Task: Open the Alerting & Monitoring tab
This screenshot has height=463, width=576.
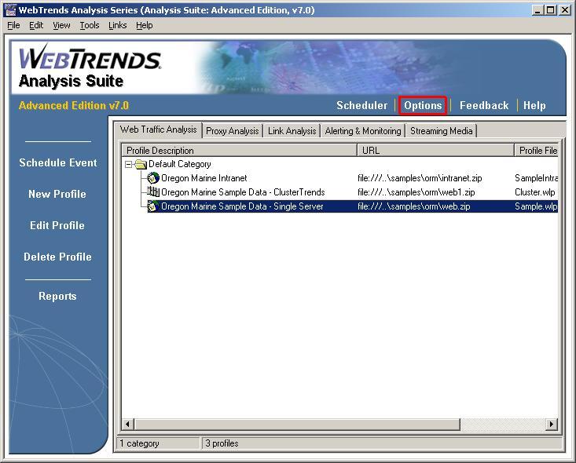Action: [362, 131]
